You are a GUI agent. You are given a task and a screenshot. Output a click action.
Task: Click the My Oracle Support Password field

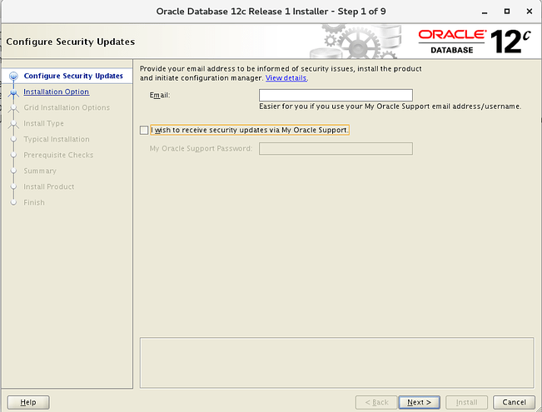336,149
